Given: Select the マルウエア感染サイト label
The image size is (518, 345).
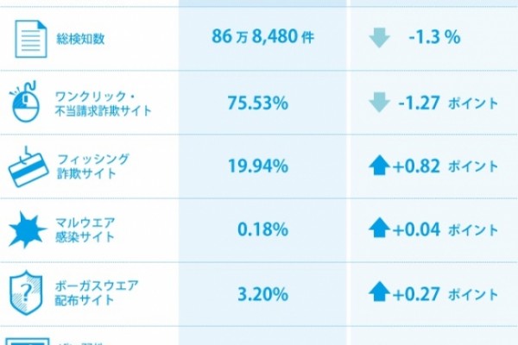Looking at the screenshot, I should [85, 229].
